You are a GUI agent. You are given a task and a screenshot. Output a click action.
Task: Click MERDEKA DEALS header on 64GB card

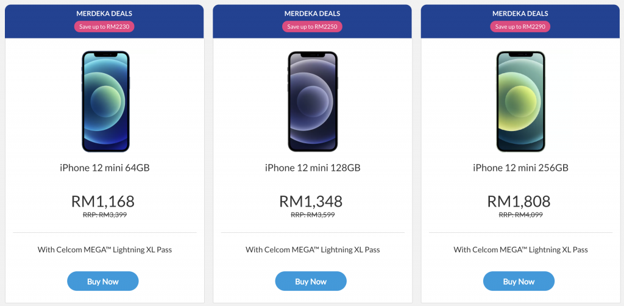[x=104, y=13]
